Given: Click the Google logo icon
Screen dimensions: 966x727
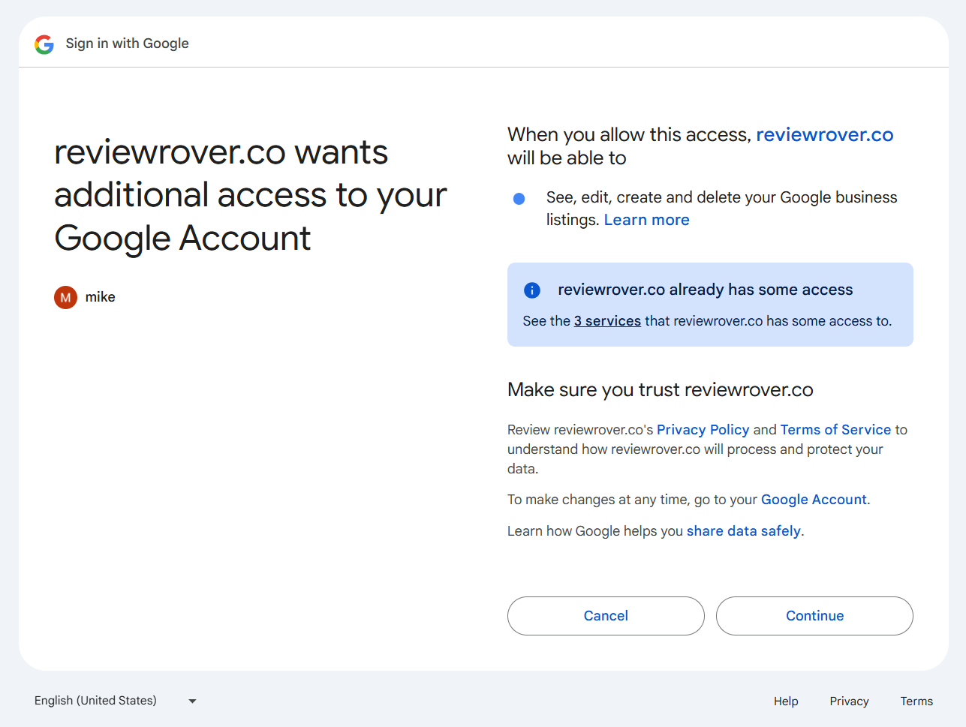Looking at the screenshot, I should [x=44, y=44].
